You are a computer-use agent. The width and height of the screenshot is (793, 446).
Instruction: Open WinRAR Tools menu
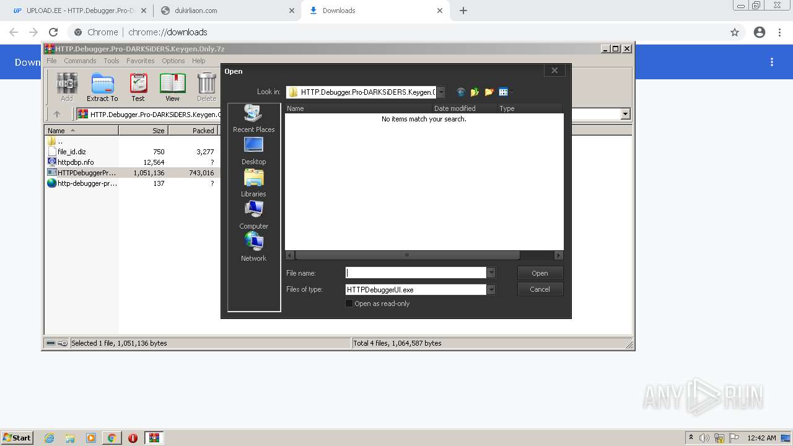pos(112,61)
